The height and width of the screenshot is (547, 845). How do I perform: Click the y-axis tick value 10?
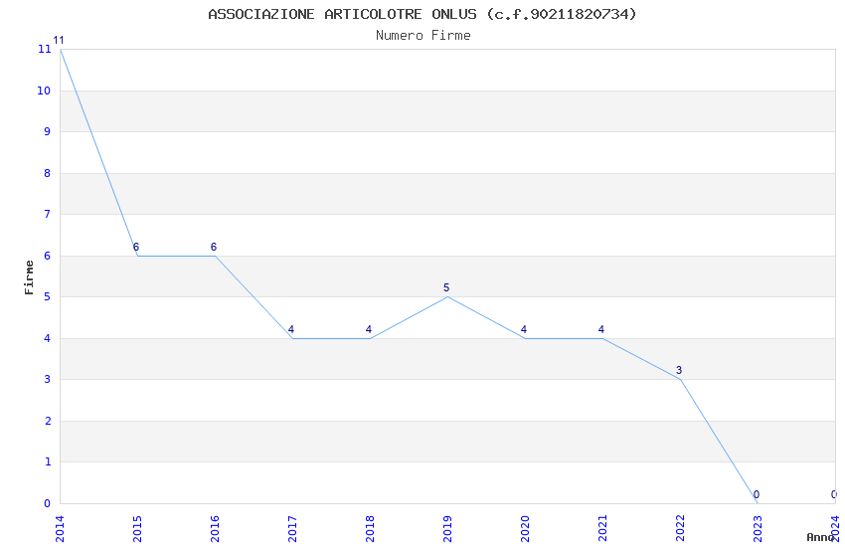[x=44, y=91]
